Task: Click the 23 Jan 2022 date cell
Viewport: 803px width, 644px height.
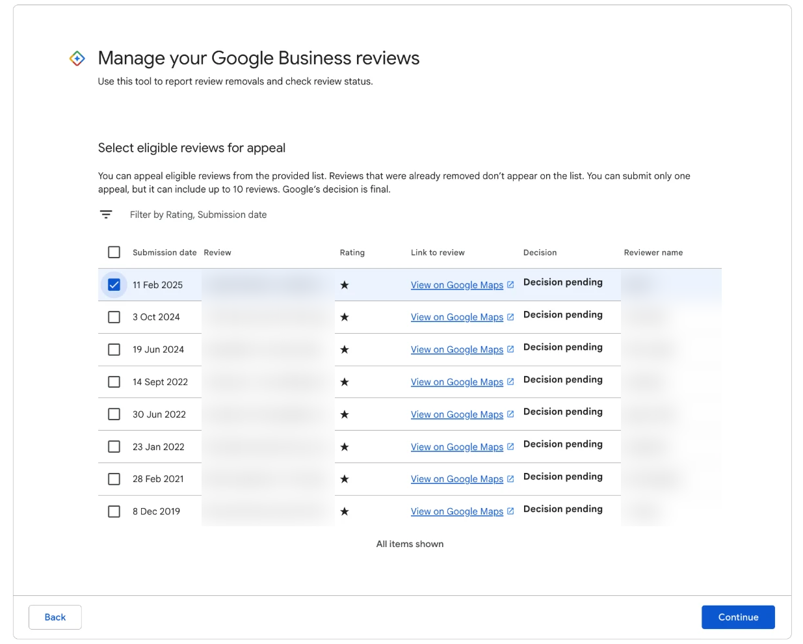Action: pos(159,447)
